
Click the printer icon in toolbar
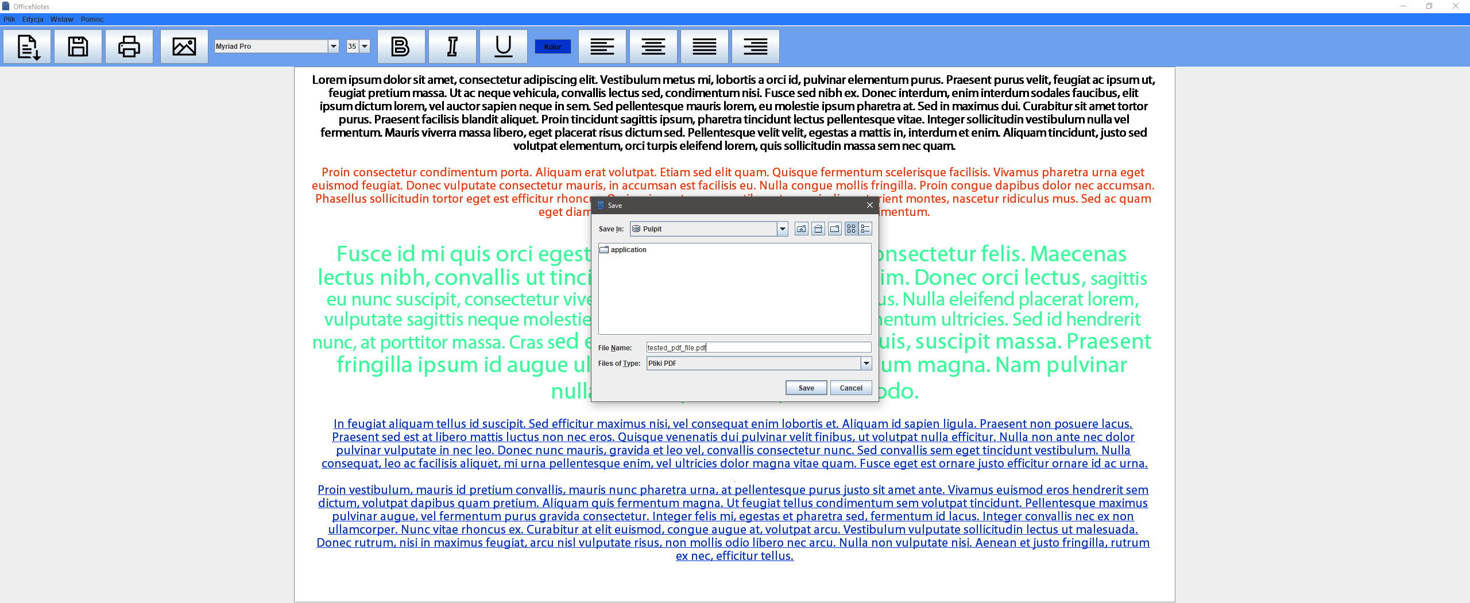click(x=129, y=47)
